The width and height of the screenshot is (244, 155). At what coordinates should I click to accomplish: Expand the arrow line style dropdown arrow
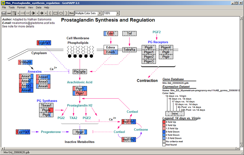click(19, 13)
